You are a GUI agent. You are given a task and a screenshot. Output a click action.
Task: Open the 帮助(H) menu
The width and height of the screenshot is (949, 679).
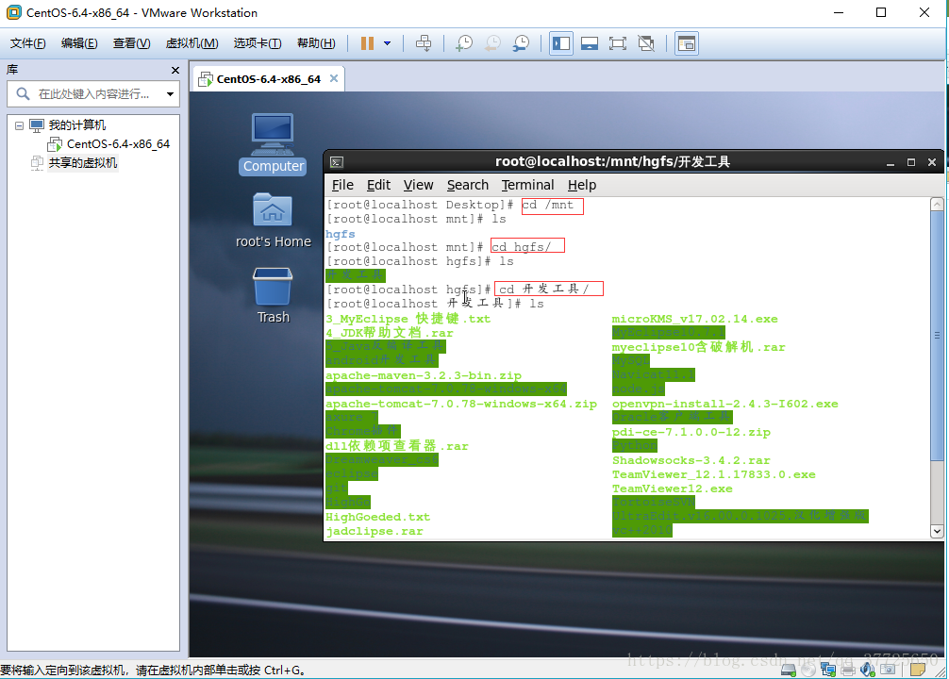[x=316, y=43]
